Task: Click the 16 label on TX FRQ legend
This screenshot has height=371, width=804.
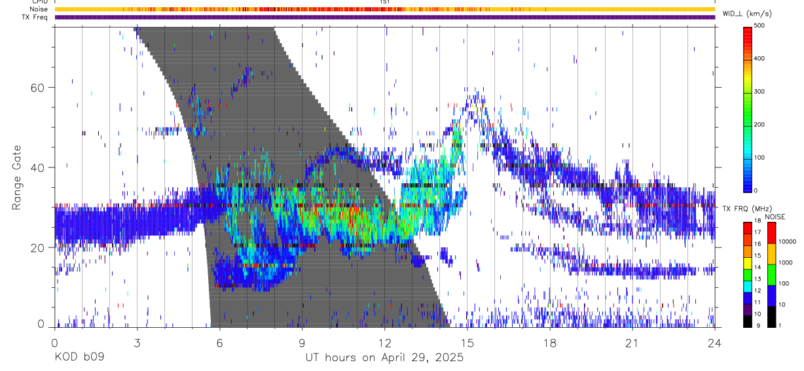Action: click(x=758, y=244)
